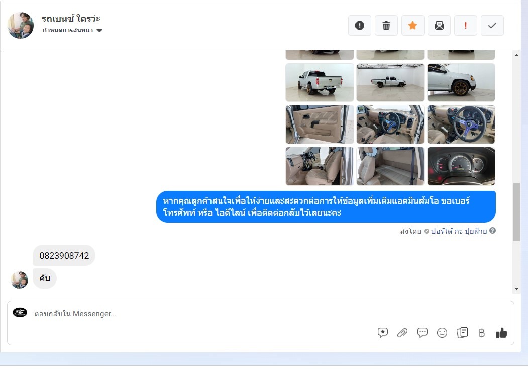The image size is (528, 376).
Task: Flag conversation with red exclamation icon
Action: (x=466, y=25)
